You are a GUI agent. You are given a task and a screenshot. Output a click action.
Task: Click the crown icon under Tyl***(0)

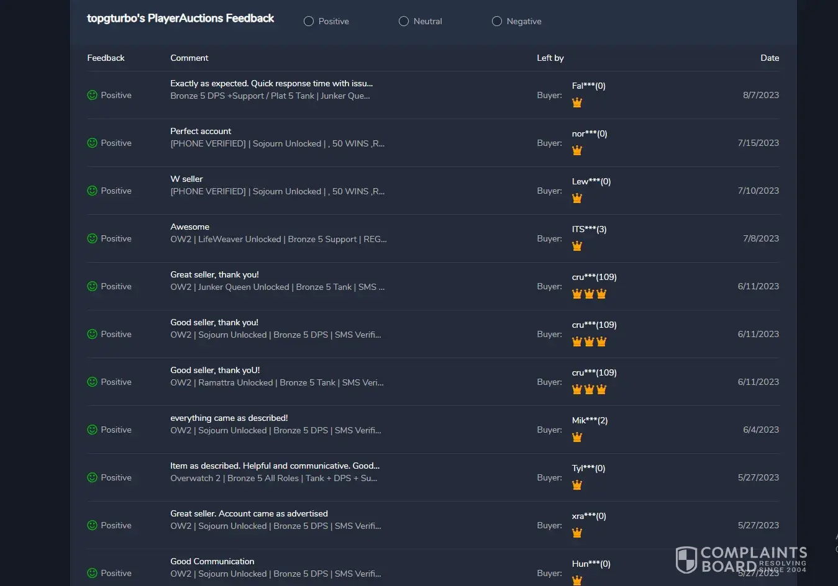(x=577, y=485)
